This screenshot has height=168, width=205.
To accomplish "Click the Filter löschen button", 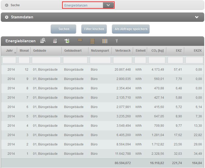I will 94,29.
